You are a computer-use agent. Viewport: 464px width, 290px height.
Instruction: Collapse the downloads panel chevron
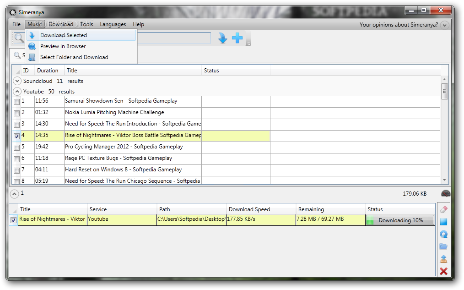pos(14,194)
